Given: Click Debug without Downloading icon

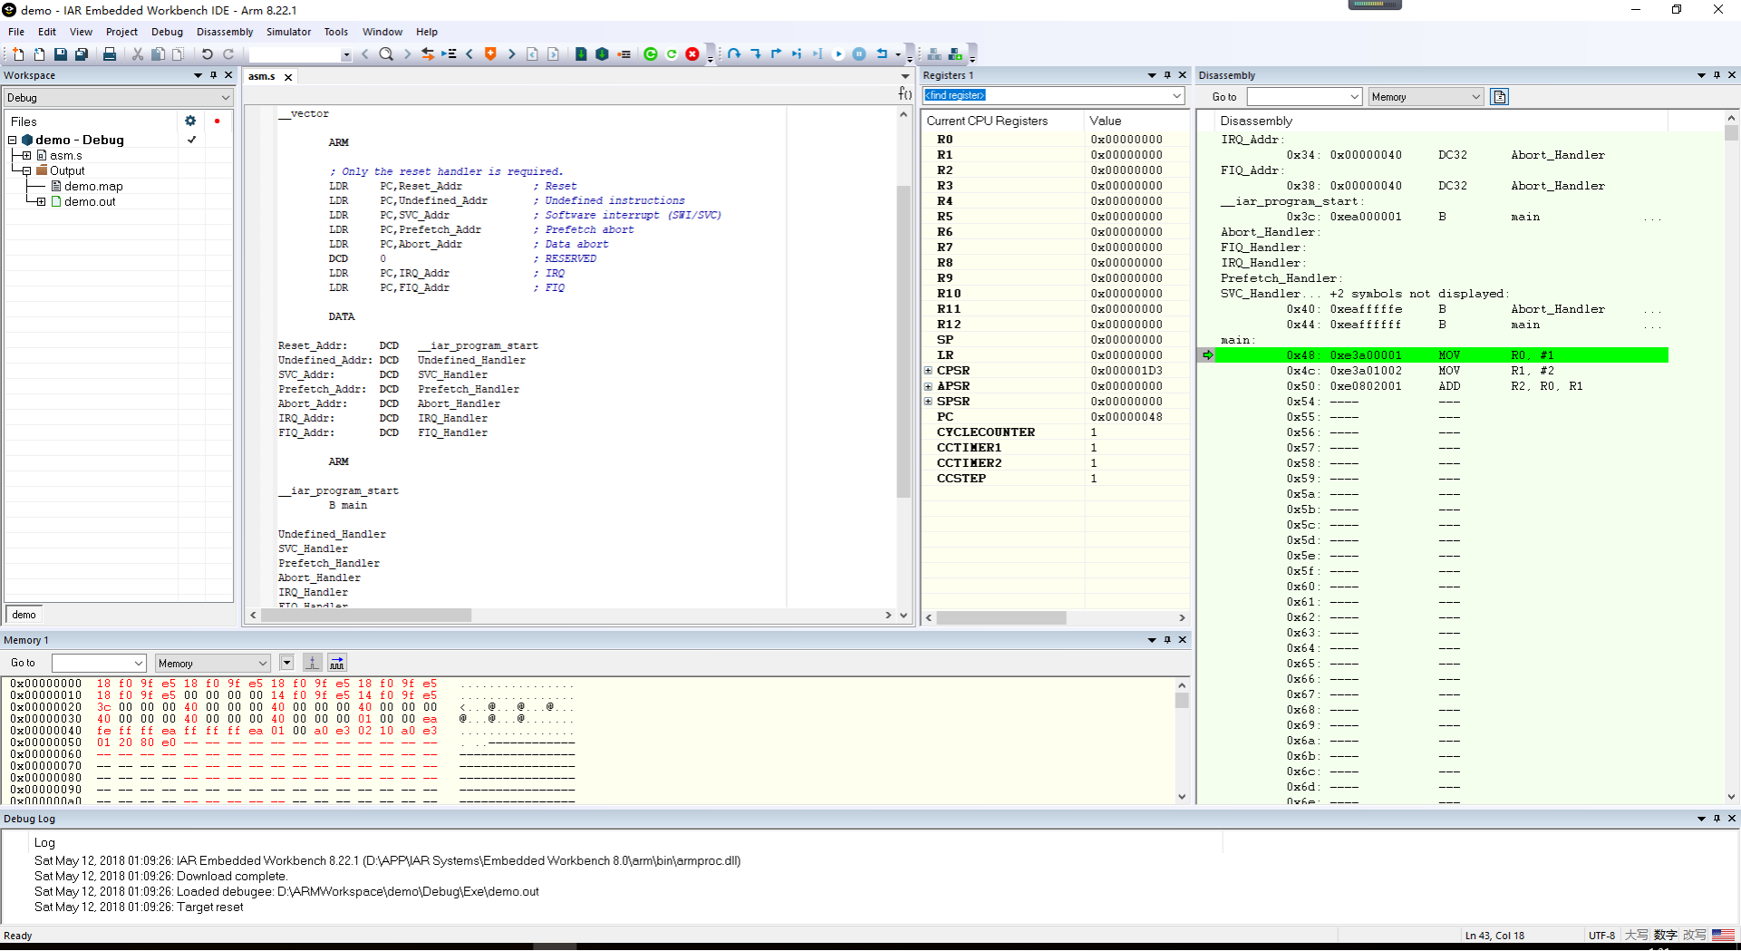Looking at the screenshot, I should pyautogui.click(x=672, y=54).
